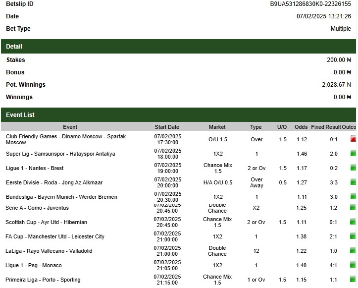The height and width of the screenshot is (288, 358).
Task: Click the Pot. Winnings amount 2,028.67 ₦
Action: point(336,85)
